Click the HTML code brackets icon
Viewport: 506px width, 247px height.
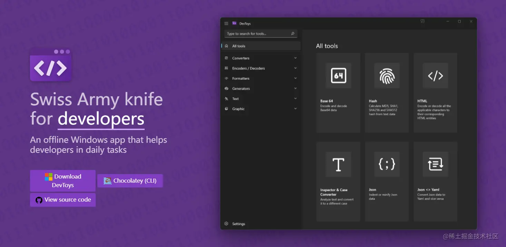coord(436,76)
